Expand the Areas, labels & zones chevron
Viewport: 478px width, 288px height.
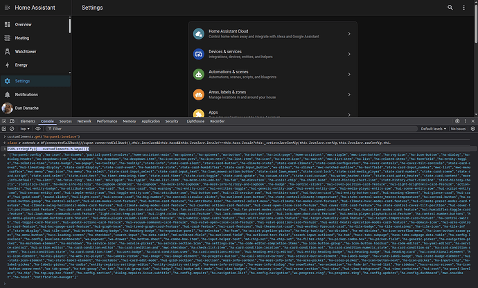349,95
